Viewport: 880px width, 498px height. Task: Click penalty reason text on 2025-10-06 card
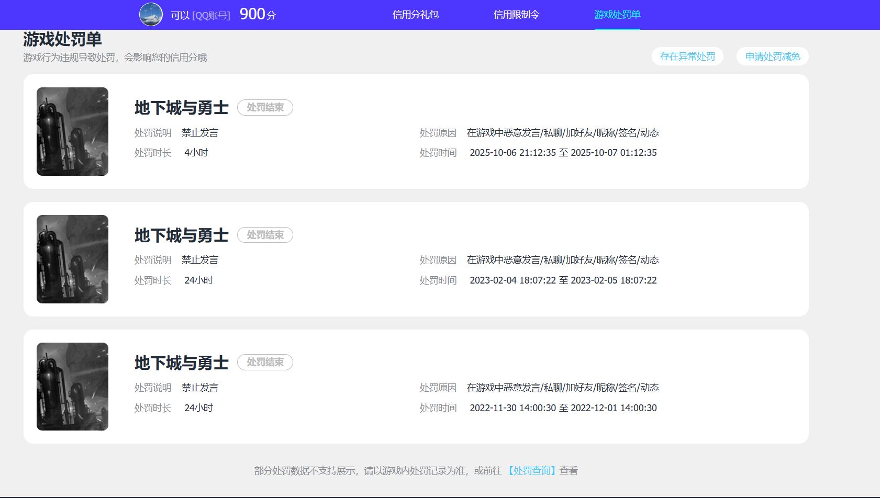(563, 133)
